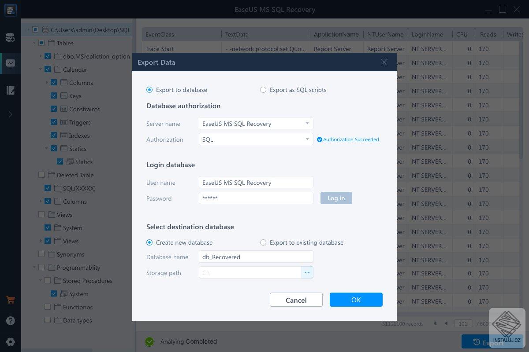The height and width of the screenshot is (352, 529).
Task: Click the page number box showing 101
Action: 463,323
